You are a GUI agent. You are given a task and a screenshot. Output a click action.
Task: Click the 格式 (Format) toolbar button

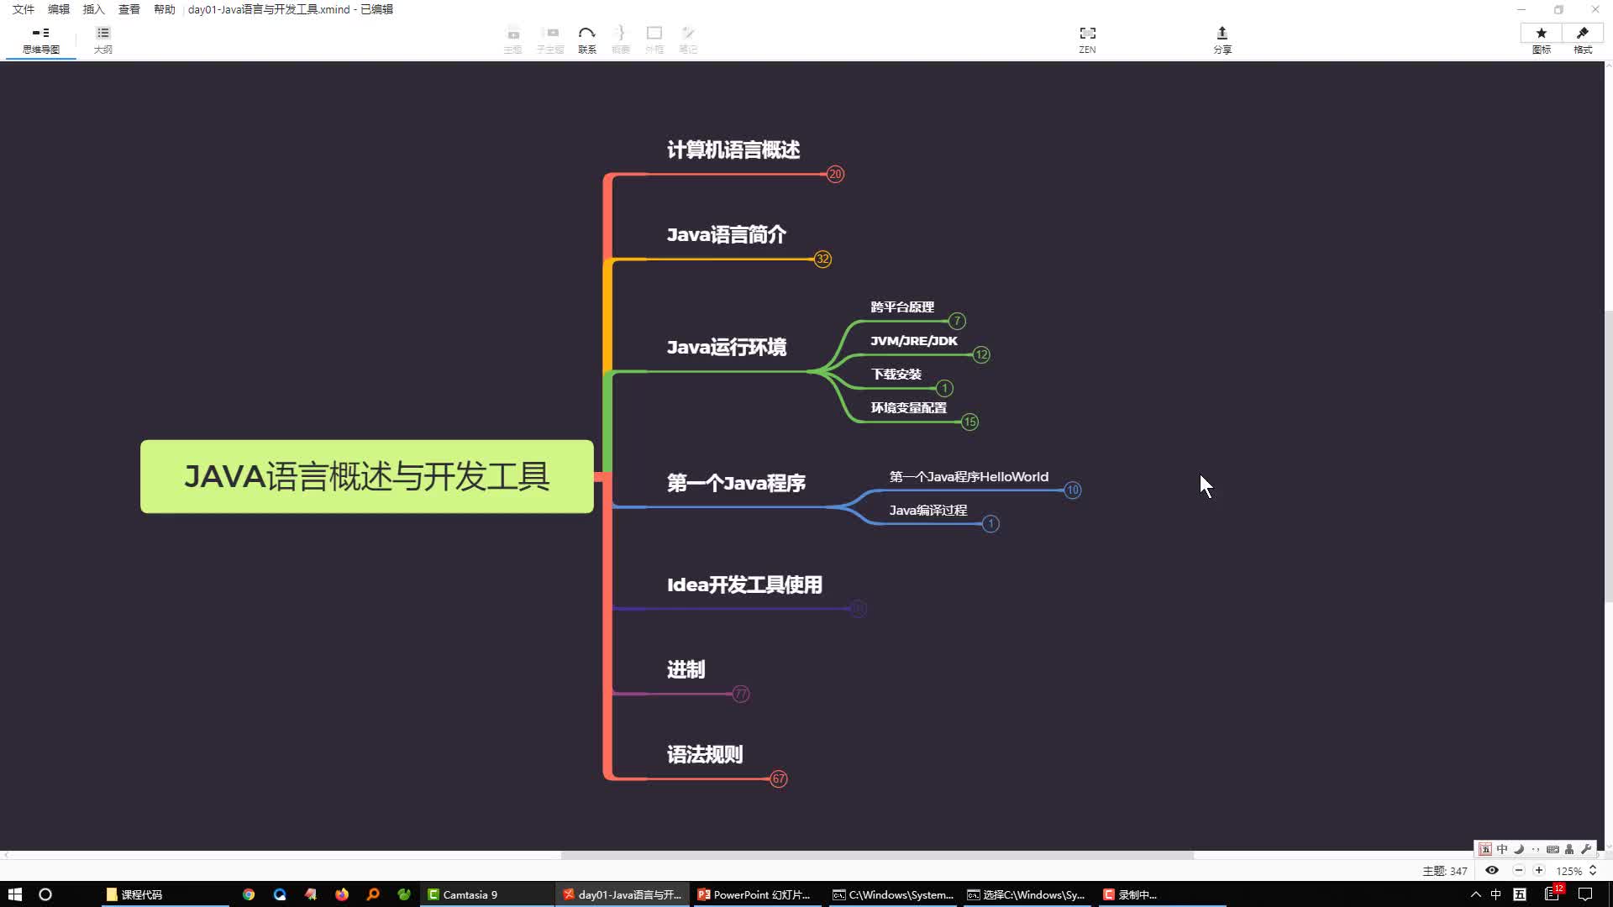point(1583,39)
